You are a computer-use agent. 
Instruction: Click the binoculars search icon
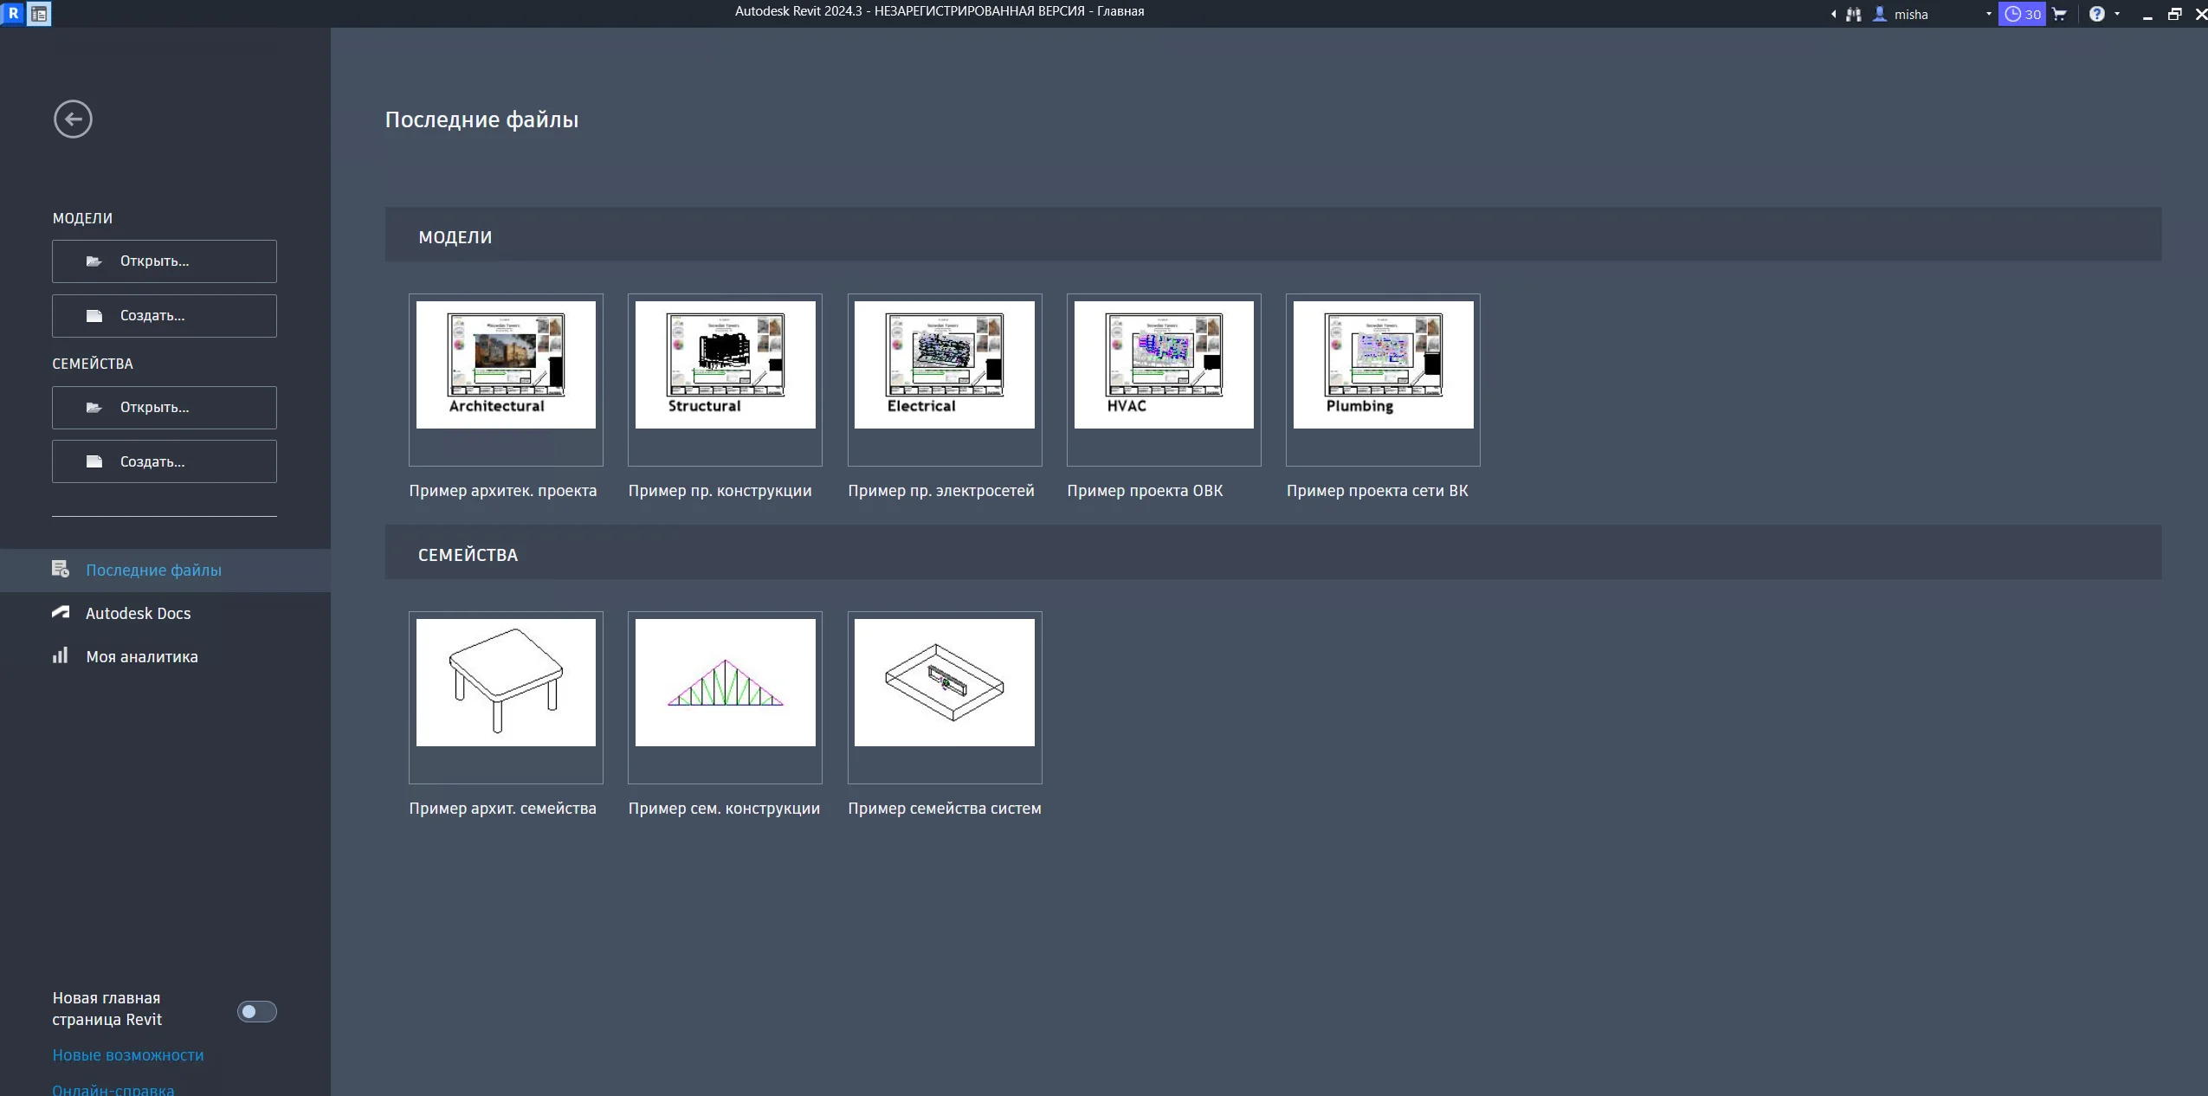1854,15
